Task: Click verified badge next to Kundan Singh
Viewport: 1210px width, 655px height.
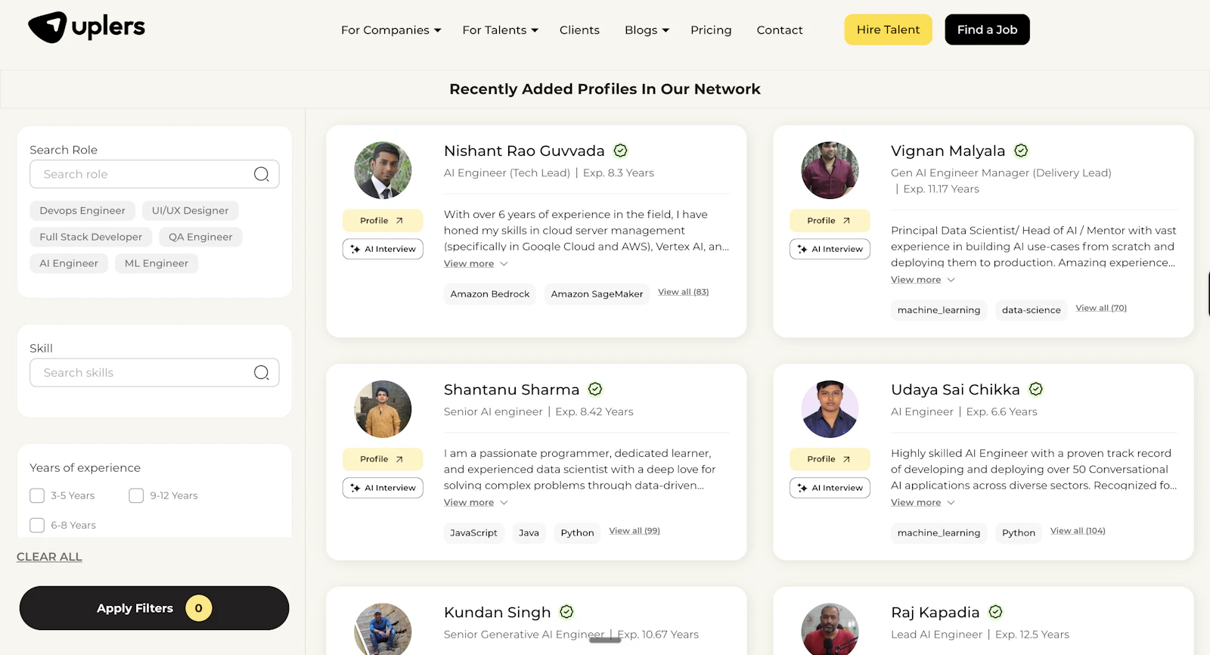Action: 566,612
